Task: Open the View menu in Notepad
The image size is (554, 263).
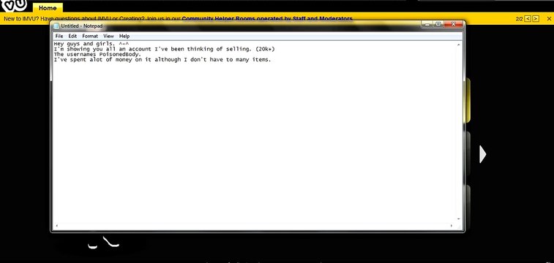Action: (x=108, y=36)
